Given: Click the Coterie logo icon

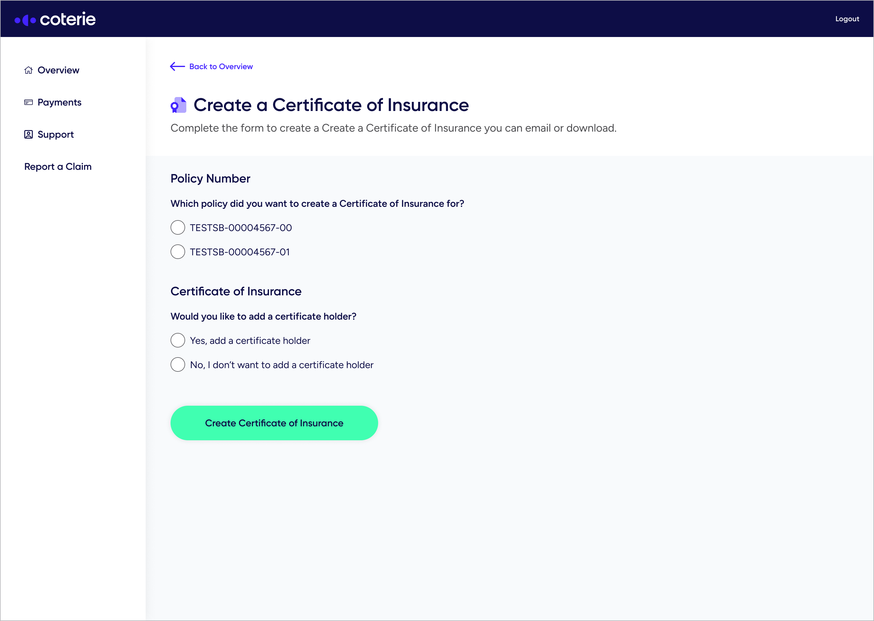Looking at the screenshot, I should (25, 20).
